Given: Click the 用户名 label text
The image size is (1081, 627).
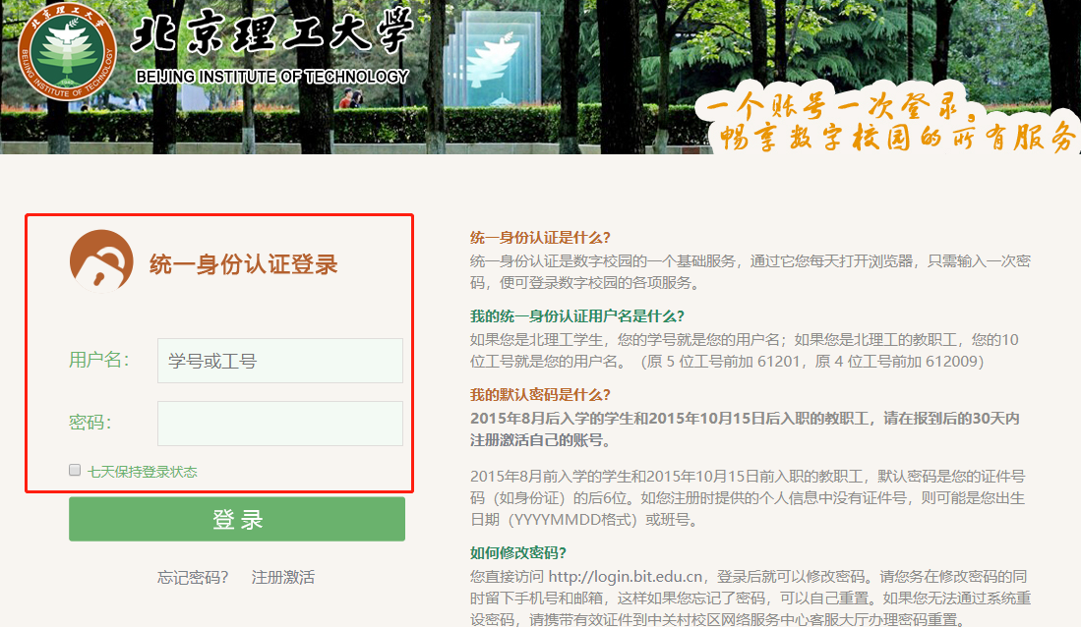Looking at the screenshot, I should tap(98, 360).
